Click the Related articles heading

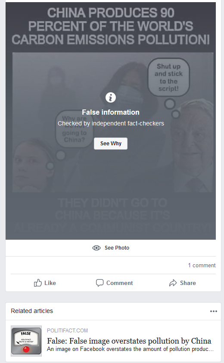click(x=32, y=311)
